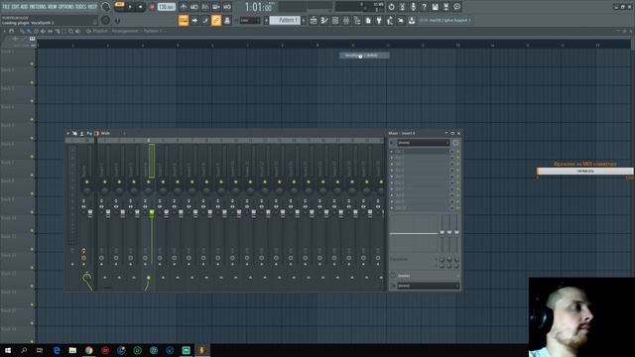Select playlist zoom magnifier tool
Viewport: 635px width, 357px height.
click(x=70, y=31)
